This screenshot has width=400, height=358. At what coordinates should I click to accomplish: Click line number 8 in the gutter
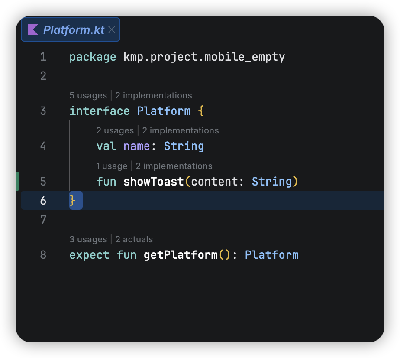[x=43, y=254]
